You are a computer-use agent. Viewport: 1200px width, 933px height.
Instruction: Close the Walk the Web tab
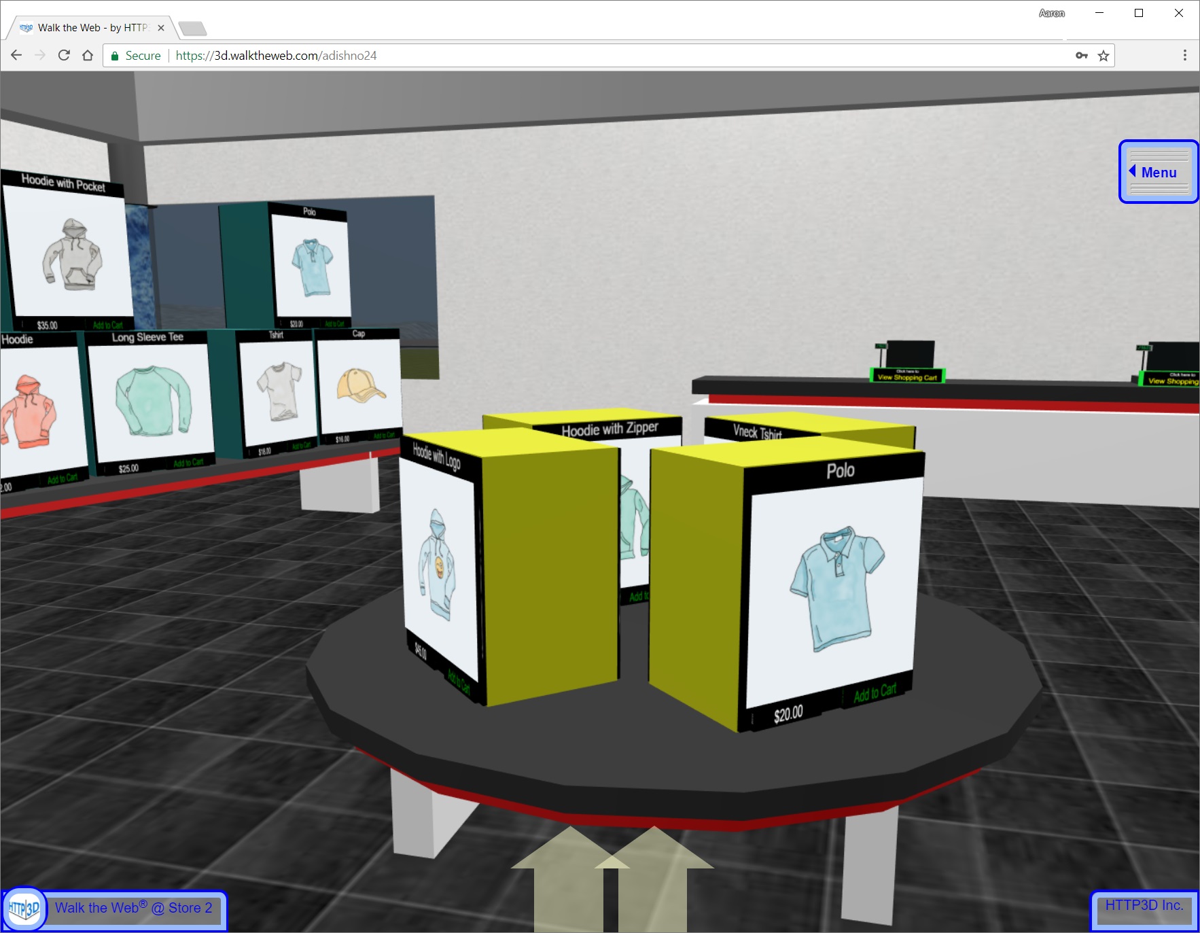click(161, 28)
